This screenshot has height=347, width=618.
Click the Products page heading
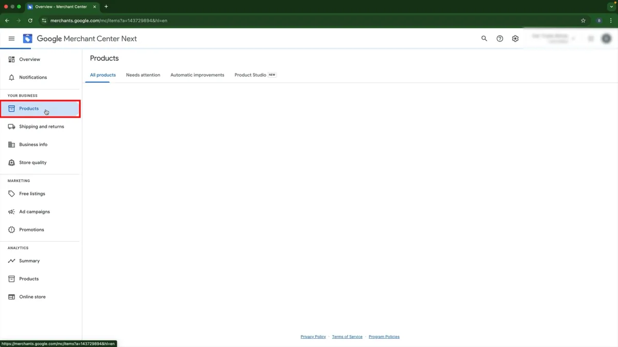point(105,58)
